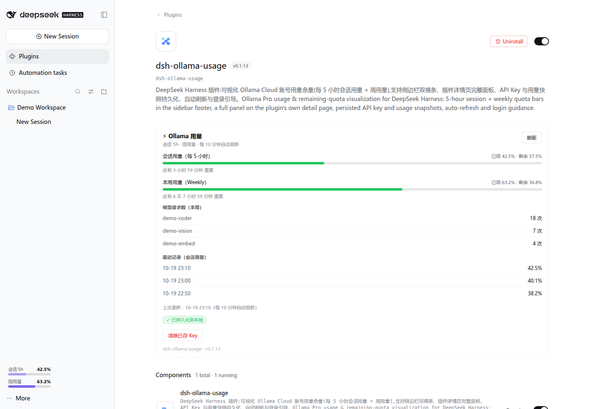Open workspace filter settings icon
Image resolution: width=590 pixels, height=409 pixels.
pos(91,92)
